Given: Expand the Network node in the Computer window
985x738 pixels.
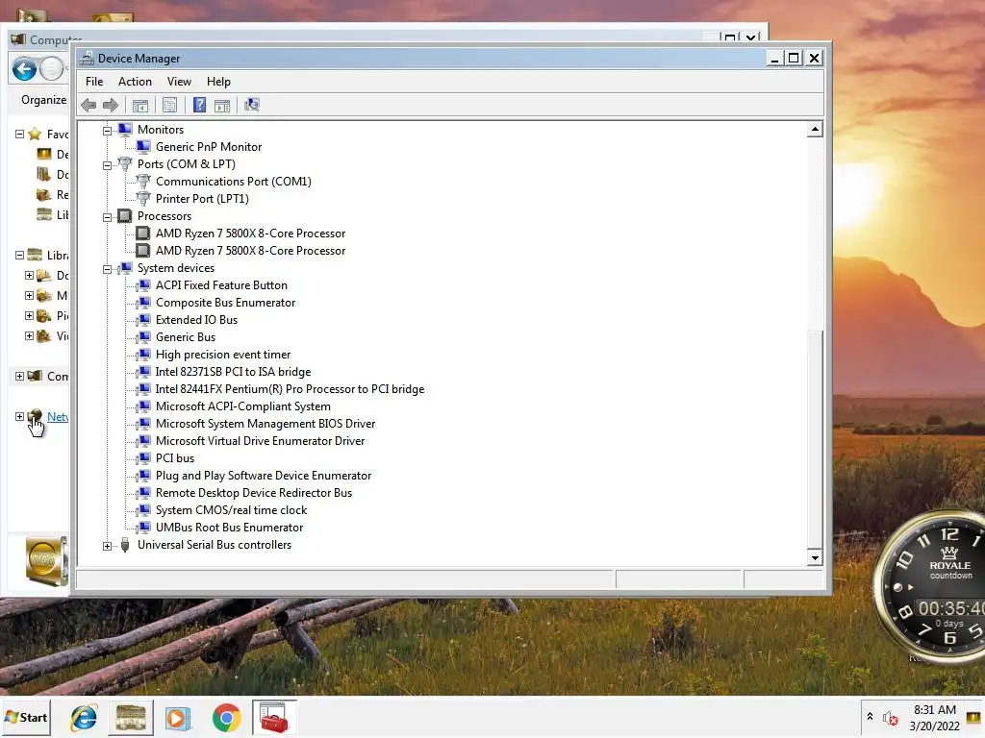Looking at the screenshot, I should tap(19, 416).
